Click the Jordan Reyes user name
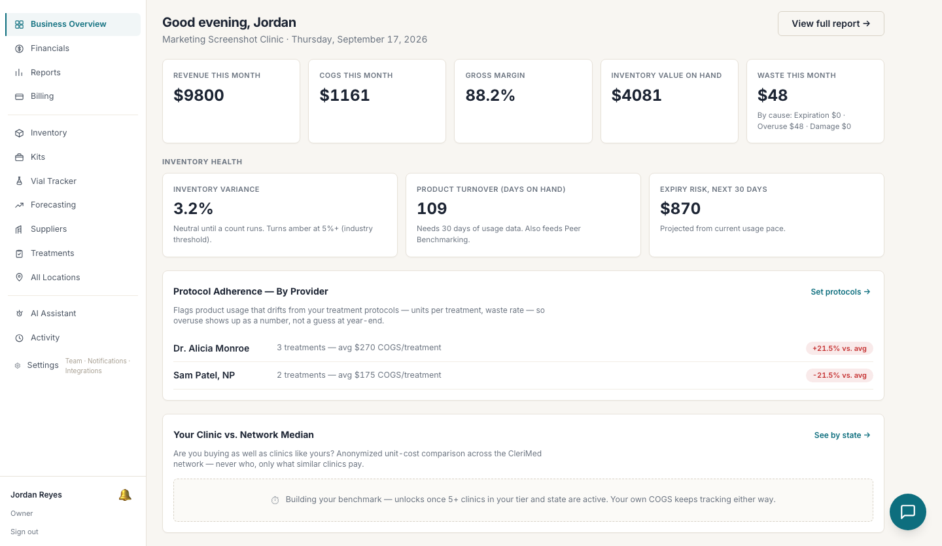The image size is (942, 546). coord(36,495)
